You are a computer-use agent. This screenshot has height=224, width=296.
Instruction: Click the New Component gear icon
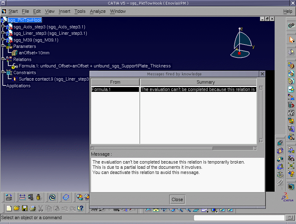(x=291, y=65)
